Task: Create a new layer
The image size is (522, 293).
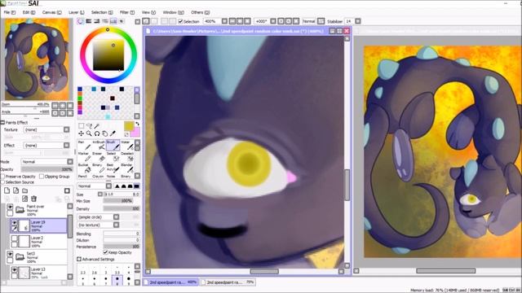Action: [7, 190]
